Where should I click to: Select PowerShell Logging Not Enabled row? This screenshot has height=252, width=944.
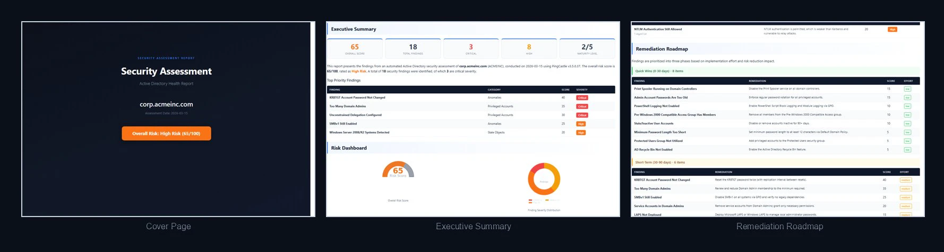point(776,106)
